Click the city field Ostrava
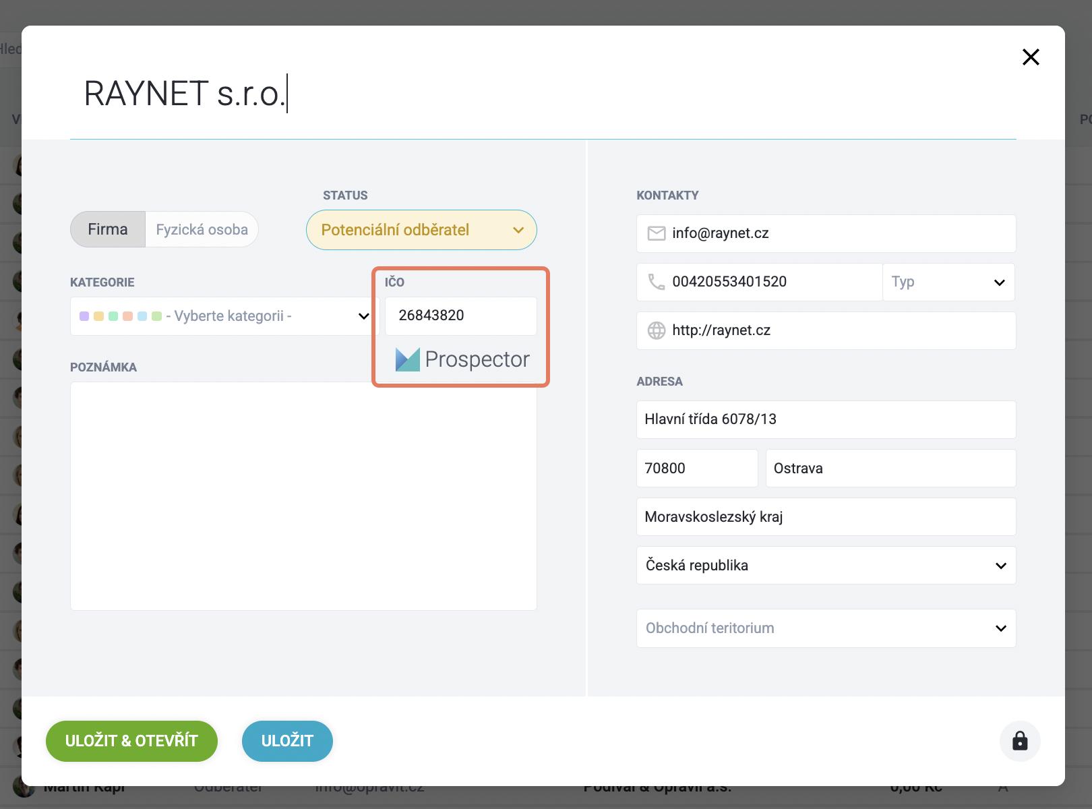 [x=890, y=469]
